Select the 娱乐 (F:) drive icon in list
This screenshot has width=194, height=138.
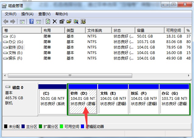(x=5, y=58)
